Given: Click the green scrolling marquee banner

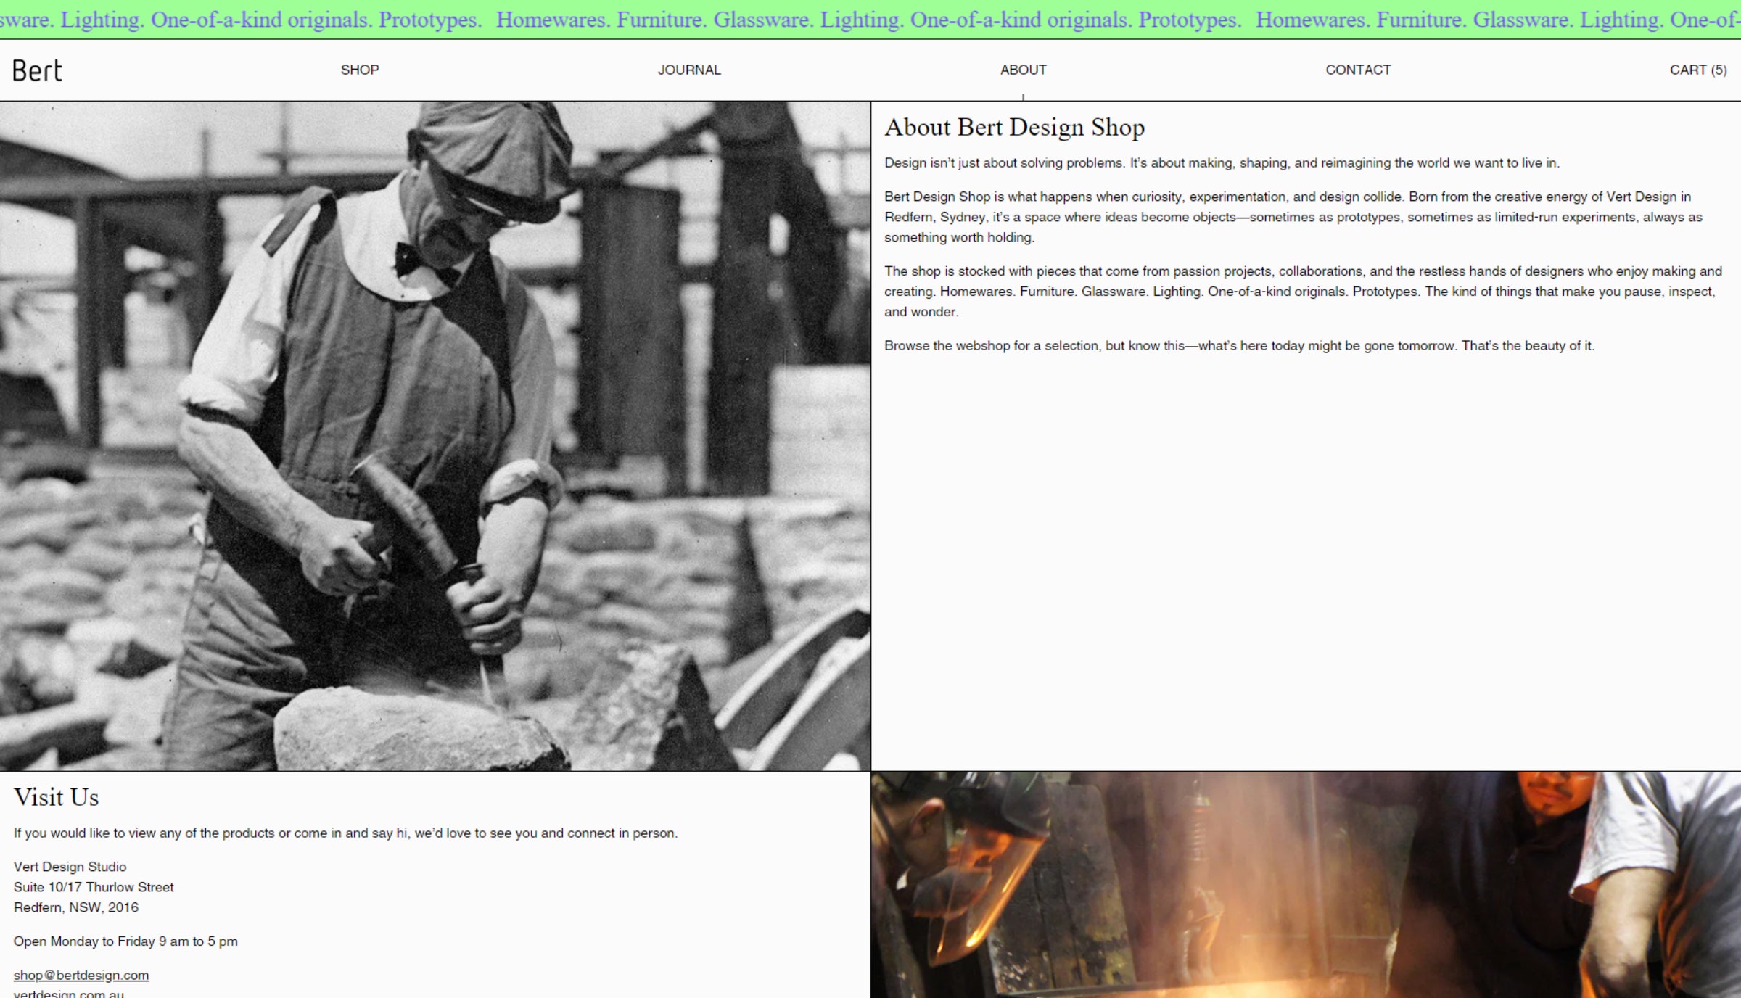Looking at the screenshot, I should pyautogui.click(x=870, y=20).
